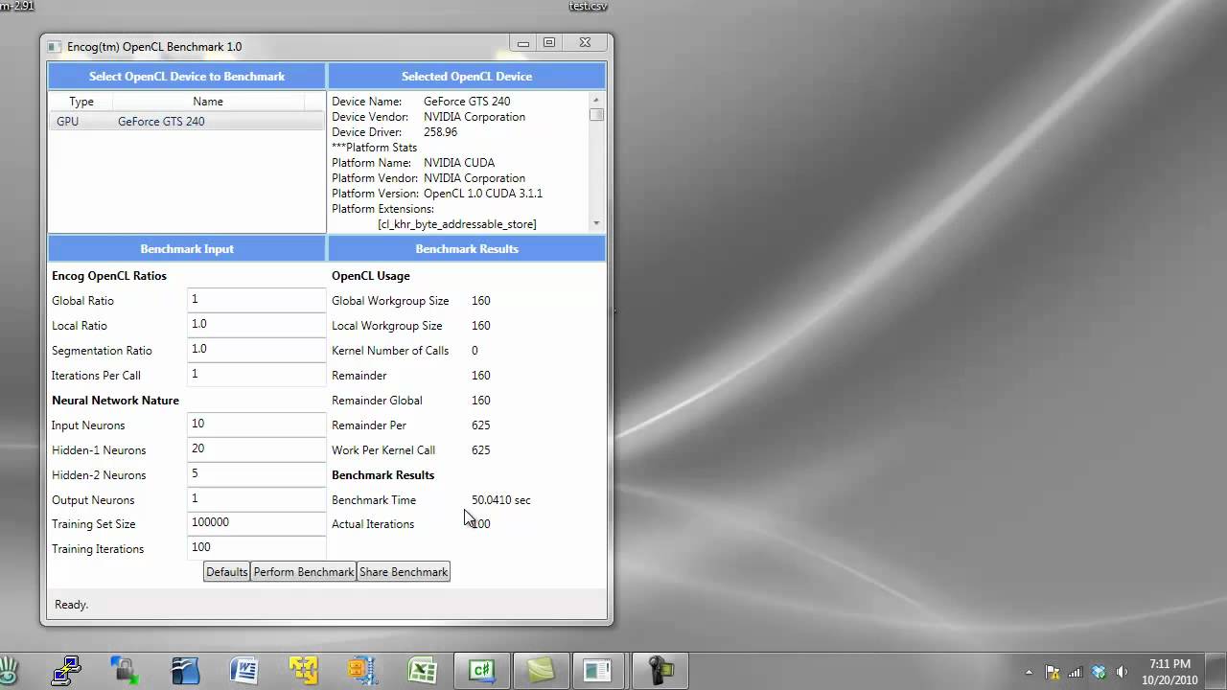Open the camcorder recorder taskbar icon

[660, 670]
